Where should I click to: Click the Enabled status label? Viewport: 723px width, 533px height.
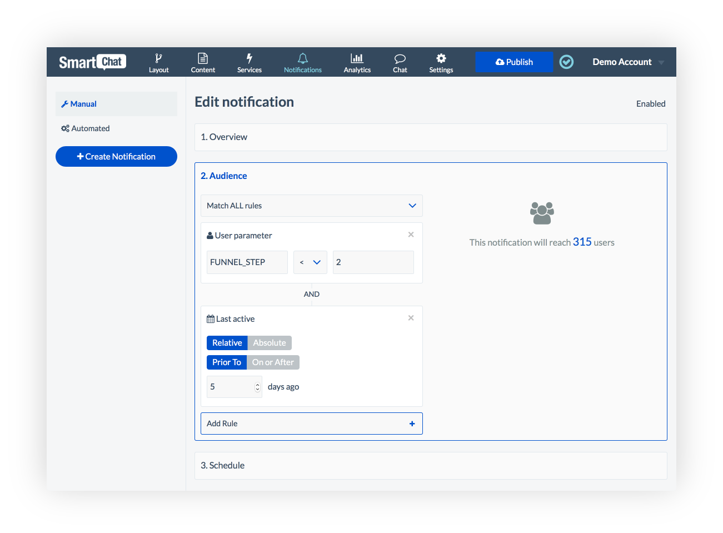pyautogui.click(x=651, y=104)
